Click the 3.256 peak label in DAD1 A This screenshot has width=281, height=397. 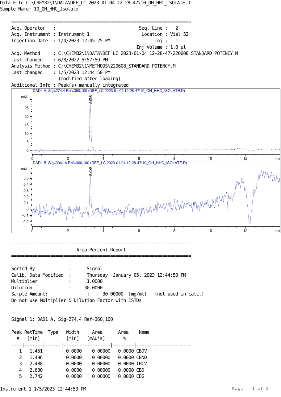click(90, 99)
